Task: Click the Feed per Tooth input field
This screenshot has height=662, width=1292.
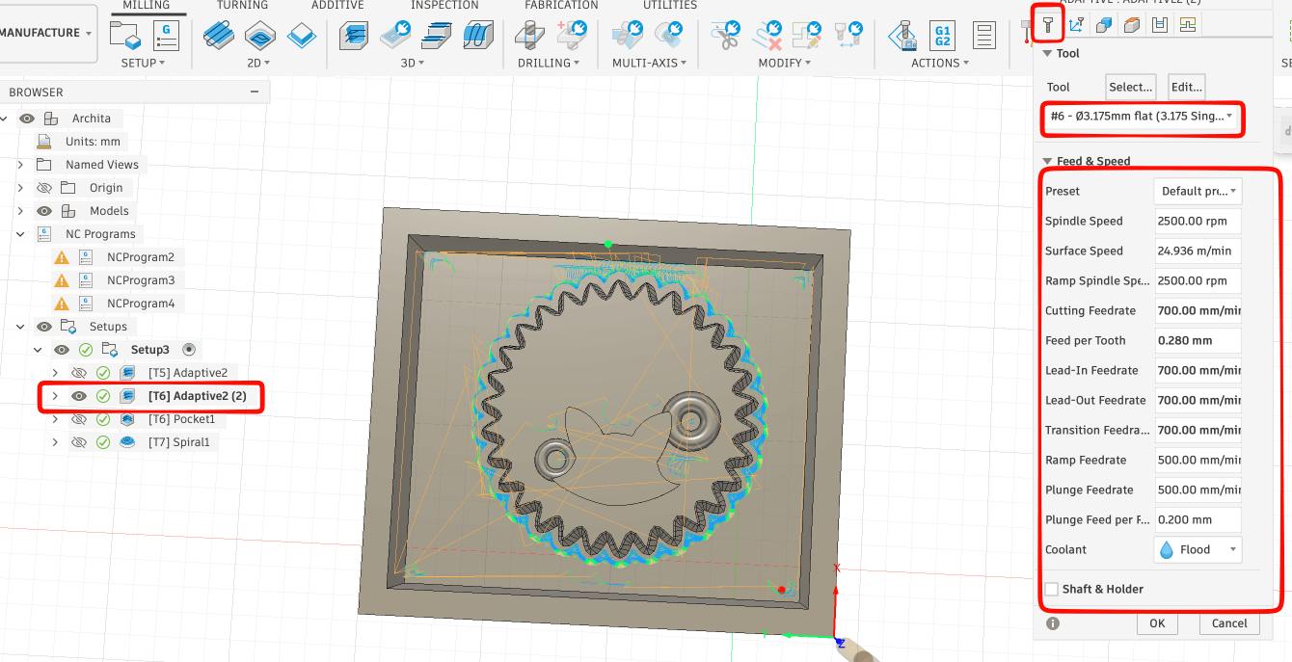Action: (1198, 340)
